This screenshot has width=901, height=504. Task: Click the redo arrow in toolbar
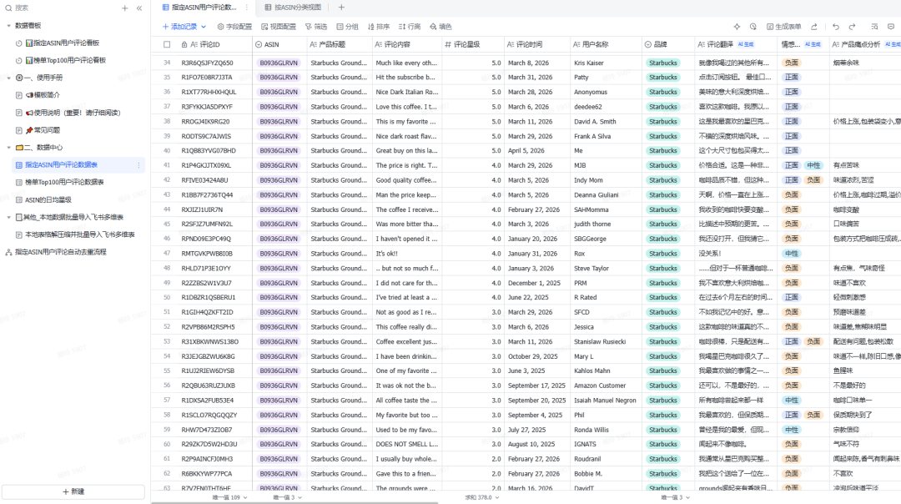tap(850, 27)
